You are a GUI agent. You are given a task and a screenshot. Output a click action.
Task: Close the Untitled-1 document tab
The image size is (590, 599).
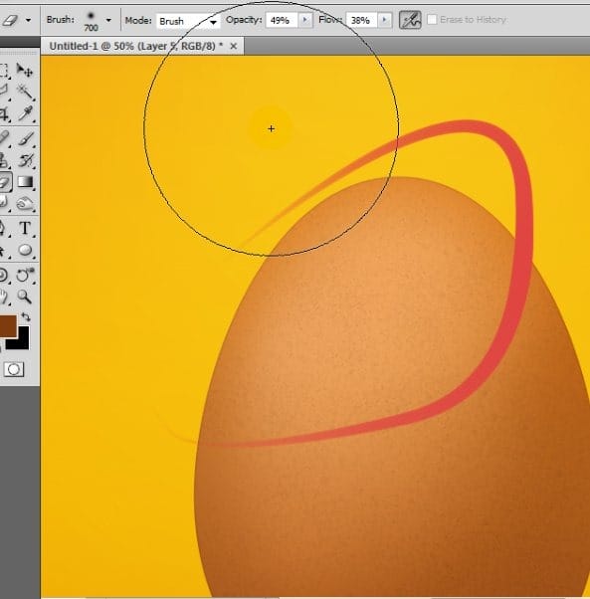point(234,46)
